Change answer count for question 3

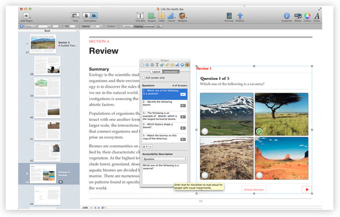pos(183,117)
